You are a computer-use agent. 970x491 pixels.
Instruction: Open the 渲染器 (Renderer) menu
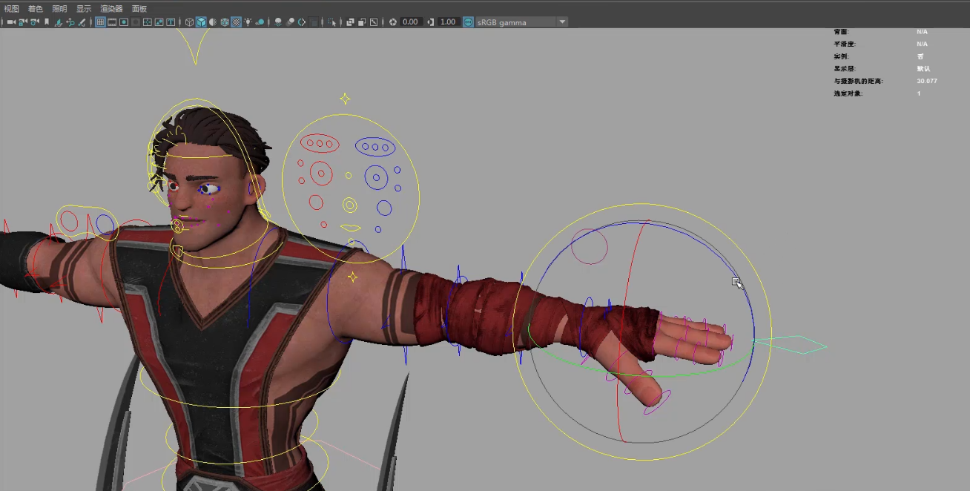coord(111,9)
